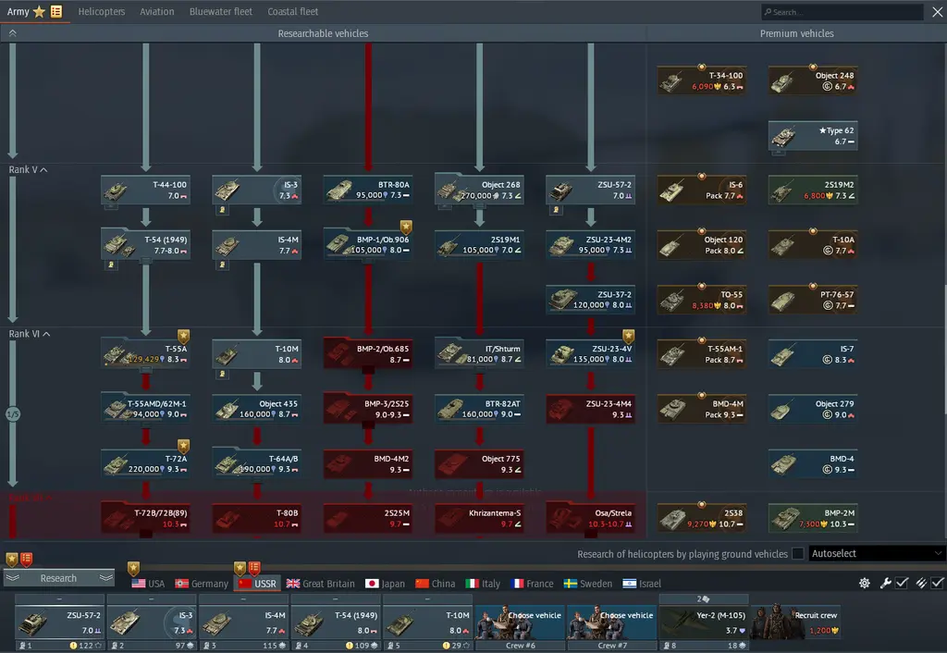Toggle the checkbox next to the wrench icon
This screenshot has width=947, height=653.
coord(902,584)
